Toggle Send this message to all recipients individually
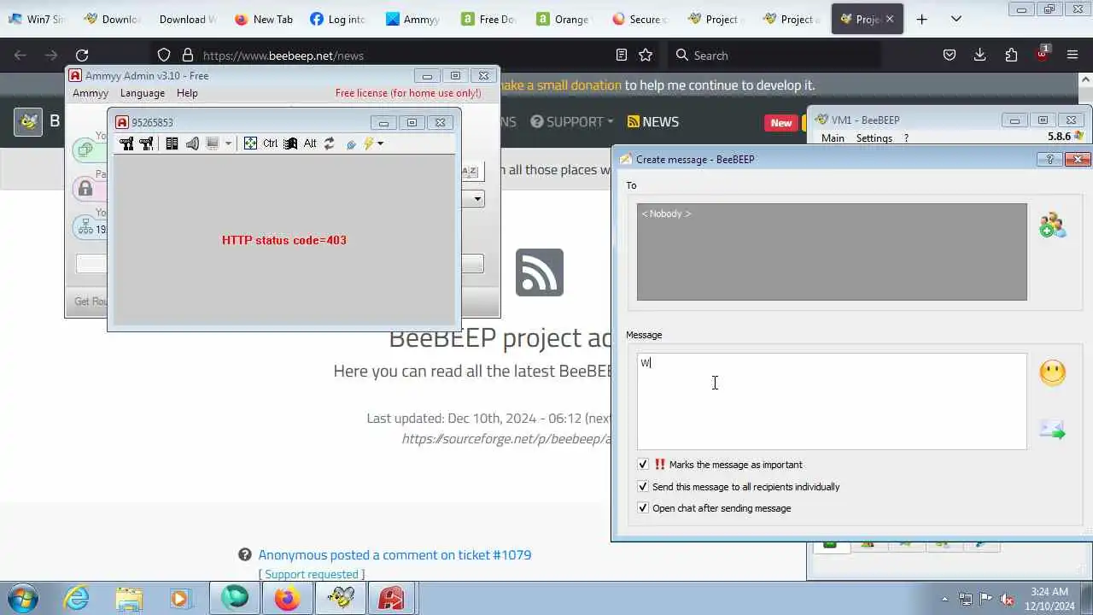Viewport: 1093px width, 615px height. click(643, 487)
